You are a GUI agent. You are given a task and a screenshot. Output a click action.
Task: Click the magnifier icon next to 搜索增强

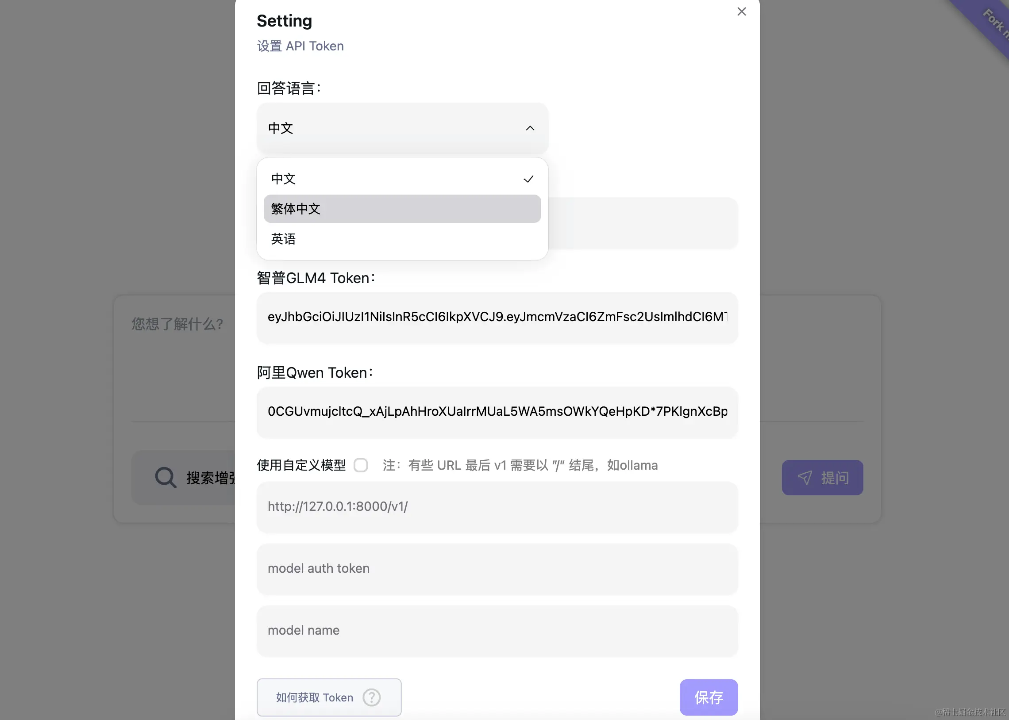(165, 477)
